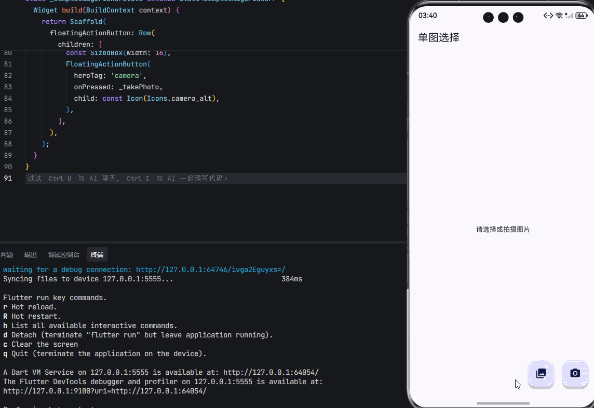The height and width of the screenshot is (408, 594).
Task: Click the phone's bottom navigation handle
Action: (503, 403)
